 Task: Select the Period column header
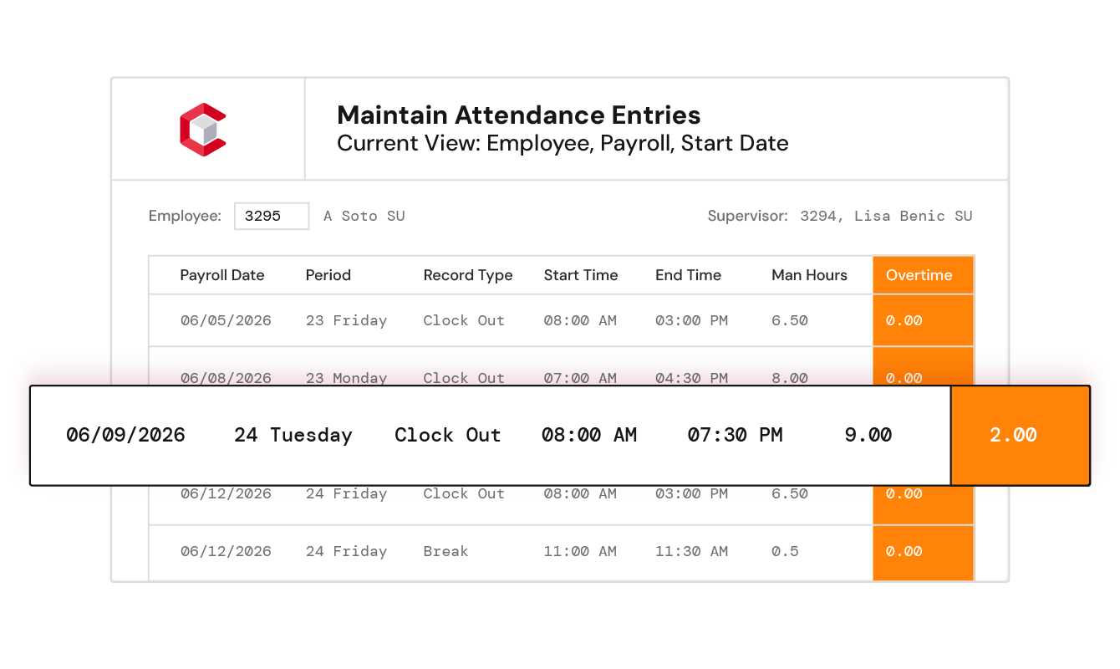328,275
